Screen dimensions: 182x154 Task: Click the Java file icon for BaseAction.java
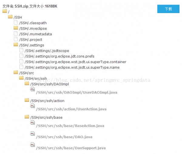tap(32, 122)
